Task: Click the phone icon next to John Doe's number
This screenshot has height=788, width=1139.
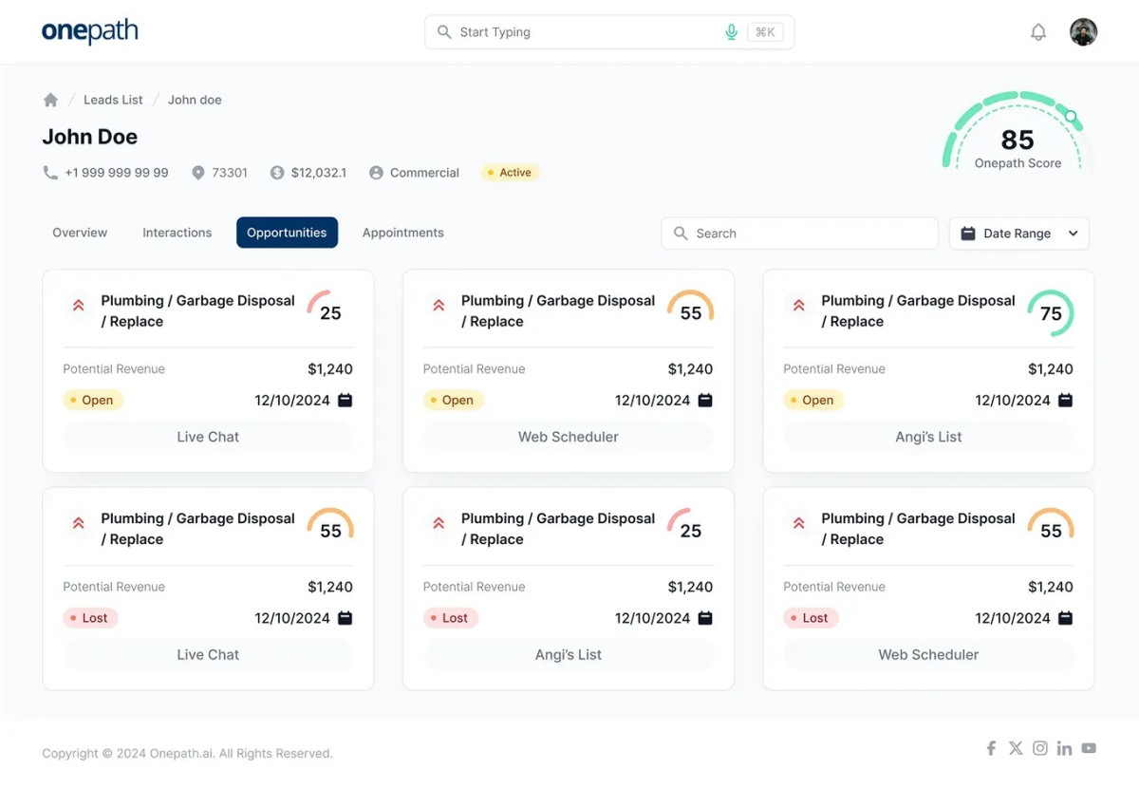Action: click(x=47, y=173)
